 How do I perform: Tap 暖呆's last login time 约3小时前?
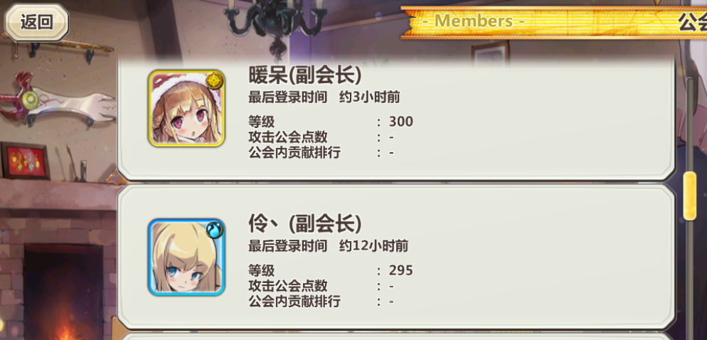pos(369,97)
